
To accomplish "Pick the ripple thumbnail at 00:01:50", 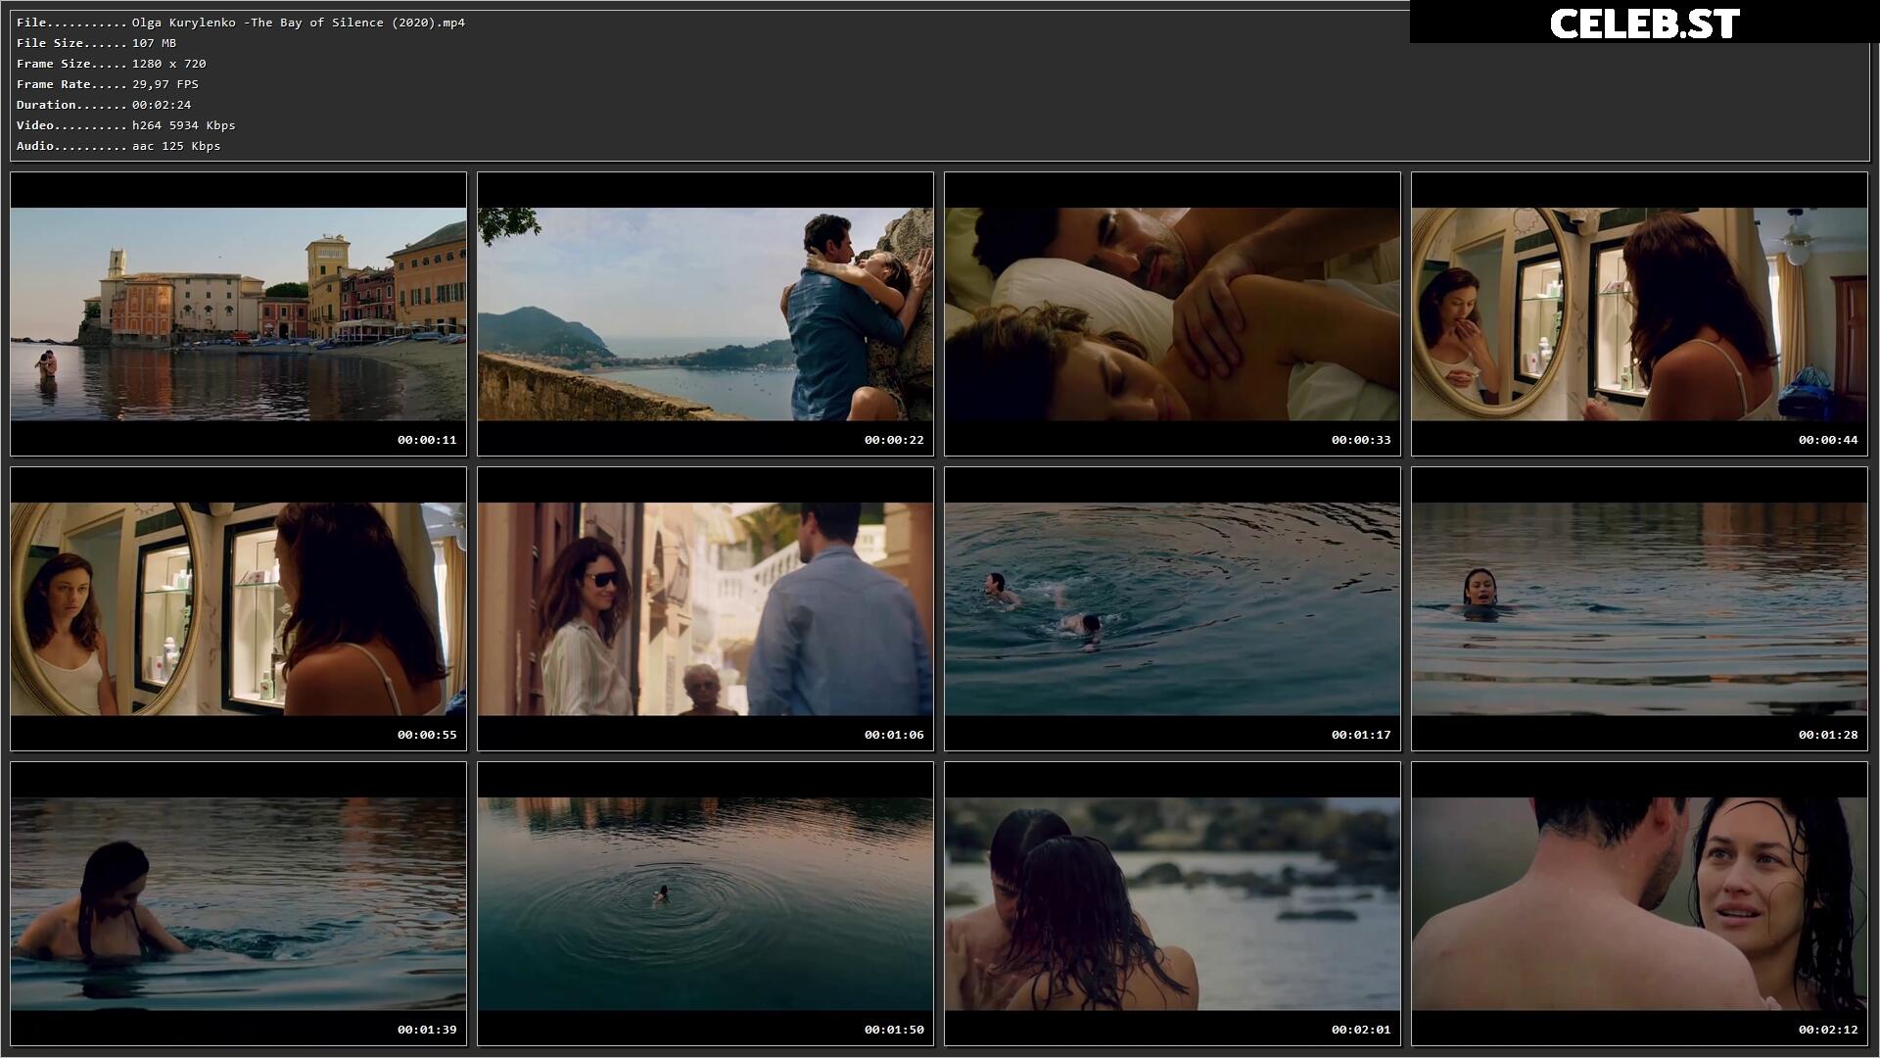I will (705, 903).
